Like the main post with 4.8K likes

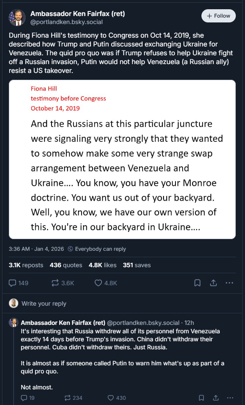[98, 283]
